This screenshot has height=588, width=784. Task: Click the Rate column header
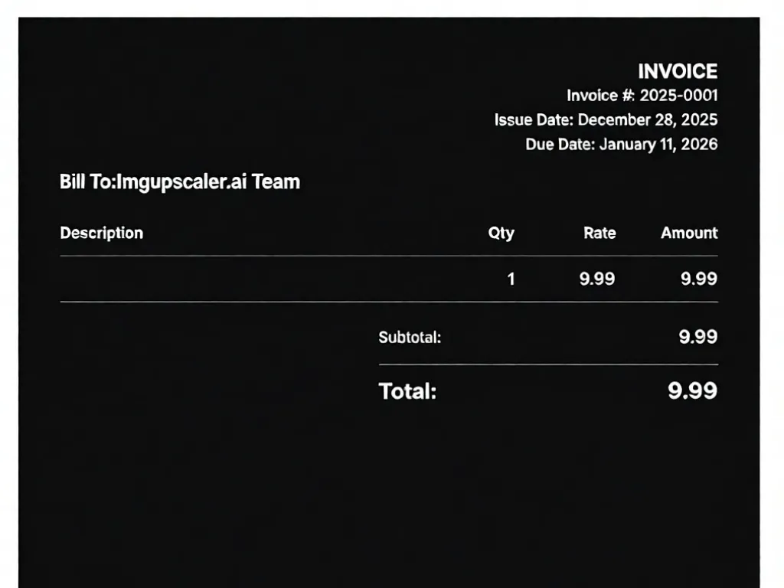[599, 233]
